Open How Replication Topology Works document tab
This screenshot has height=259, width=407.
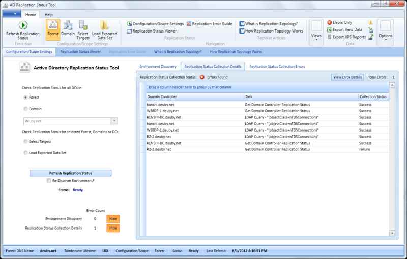pyautogui.click(x=236, y=52)
